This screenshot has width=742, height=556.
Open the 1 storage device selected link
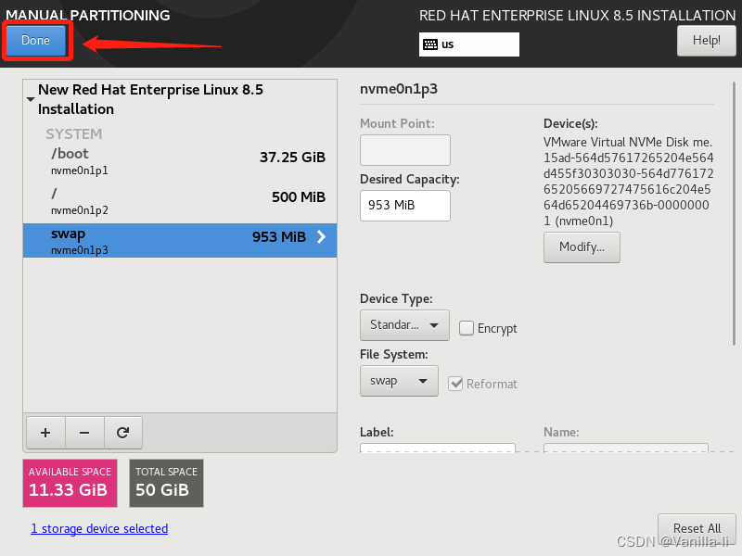click(99, 528)
